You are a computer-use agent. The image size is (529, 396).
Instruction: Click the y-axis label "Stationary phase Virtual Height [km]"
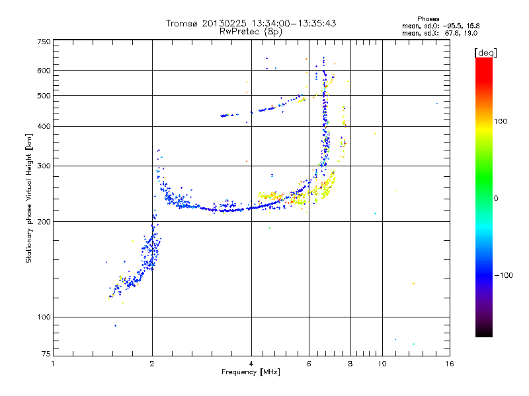[28, 199]
